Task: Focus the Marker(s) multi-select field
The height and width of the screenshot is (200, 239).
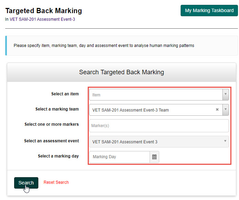Action: pos(159,126)
